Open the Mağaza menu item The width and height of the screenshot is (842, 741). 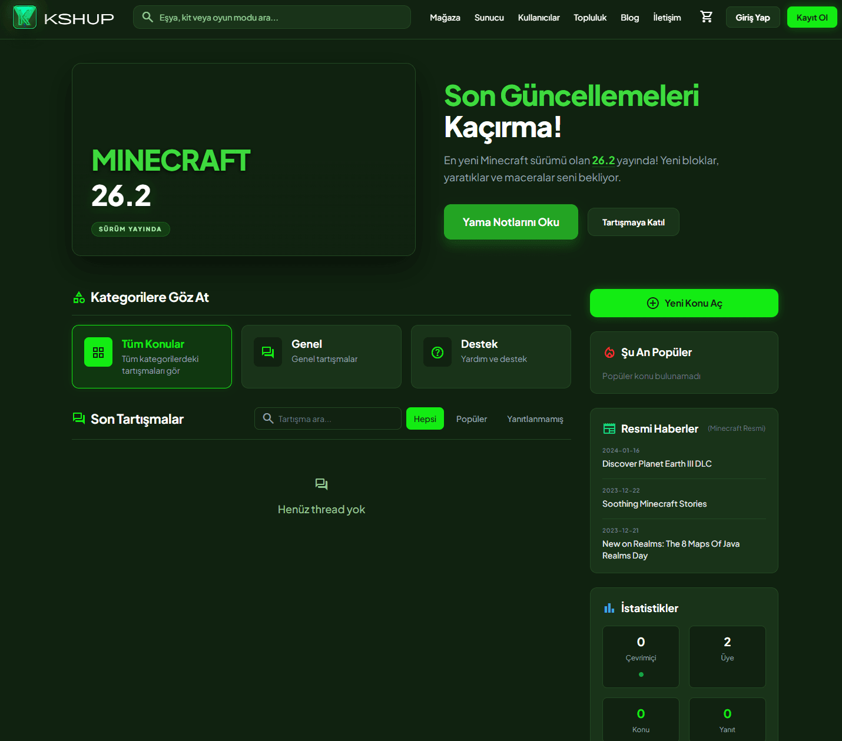click(x=445, y=18)
